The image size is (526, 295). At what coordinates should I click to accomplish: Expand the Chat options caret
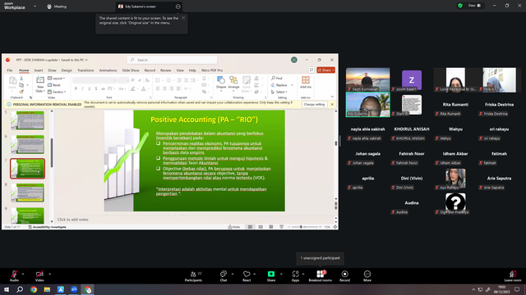point(233,274)
